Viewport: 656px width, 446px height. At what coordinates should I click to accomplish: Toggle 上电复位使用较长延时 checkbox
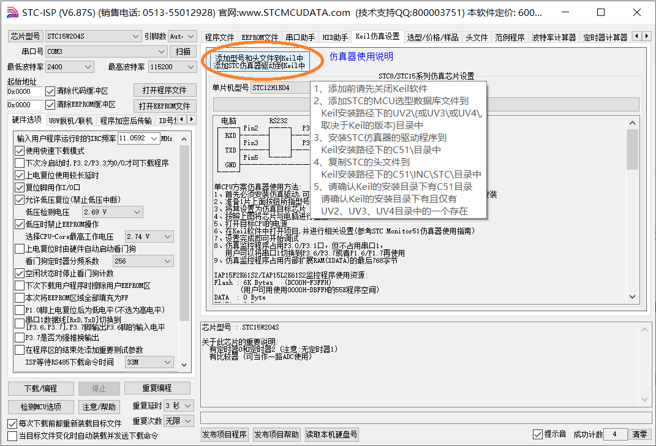point(20,175)
